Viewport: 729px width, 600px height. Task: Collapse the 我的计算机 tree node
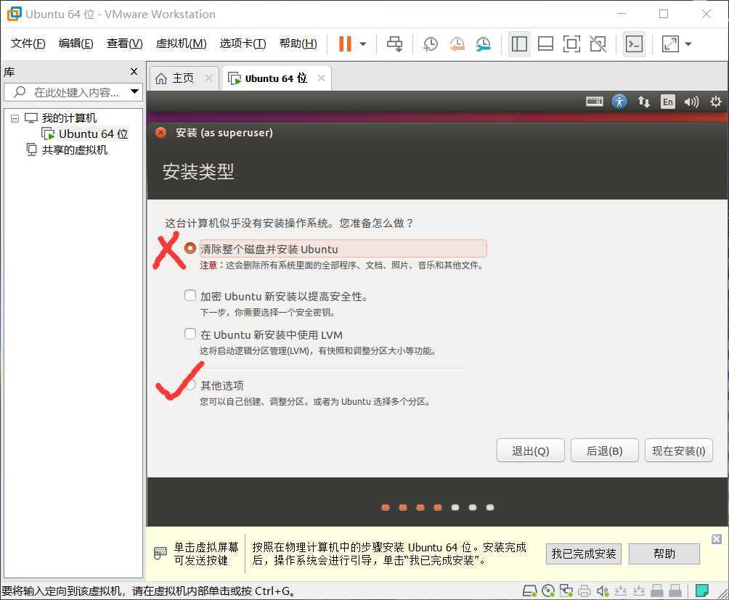(15, 118)
